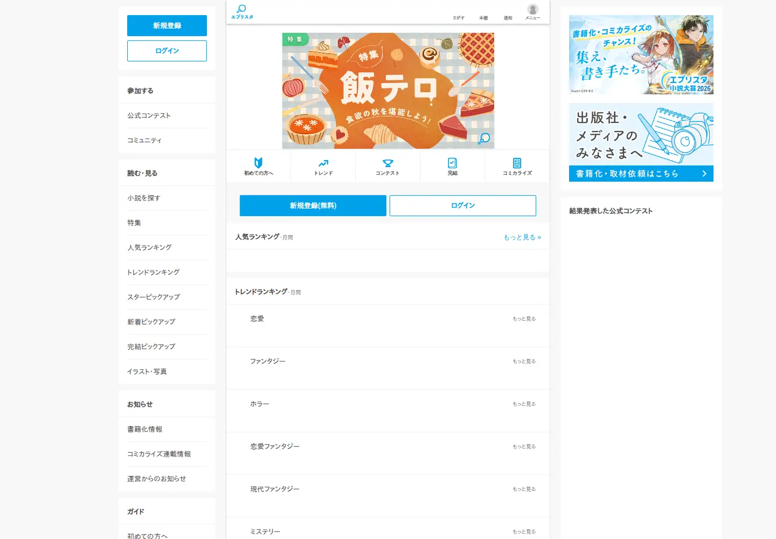
Task: Click もっと見る in the 恋愛ファンタジー row
Action: (x=524, y=446)
